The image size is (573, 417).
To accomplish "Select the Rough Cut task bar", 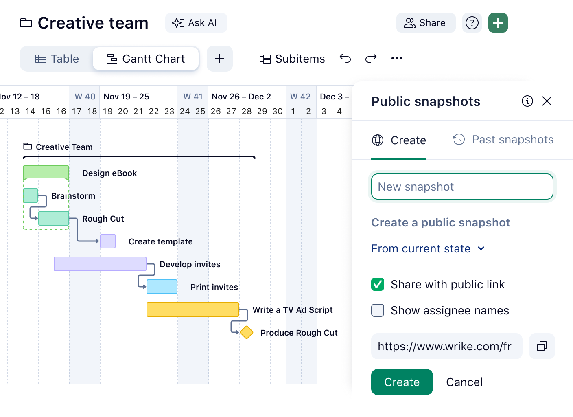I will coord(54,218).
